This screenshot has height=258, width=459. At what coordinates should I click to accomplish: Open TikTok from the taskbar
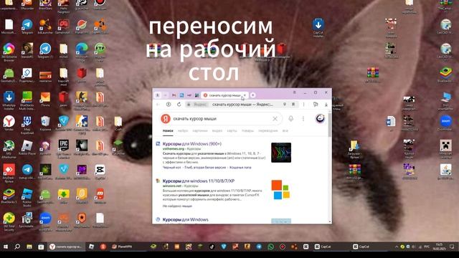[212, 247]
